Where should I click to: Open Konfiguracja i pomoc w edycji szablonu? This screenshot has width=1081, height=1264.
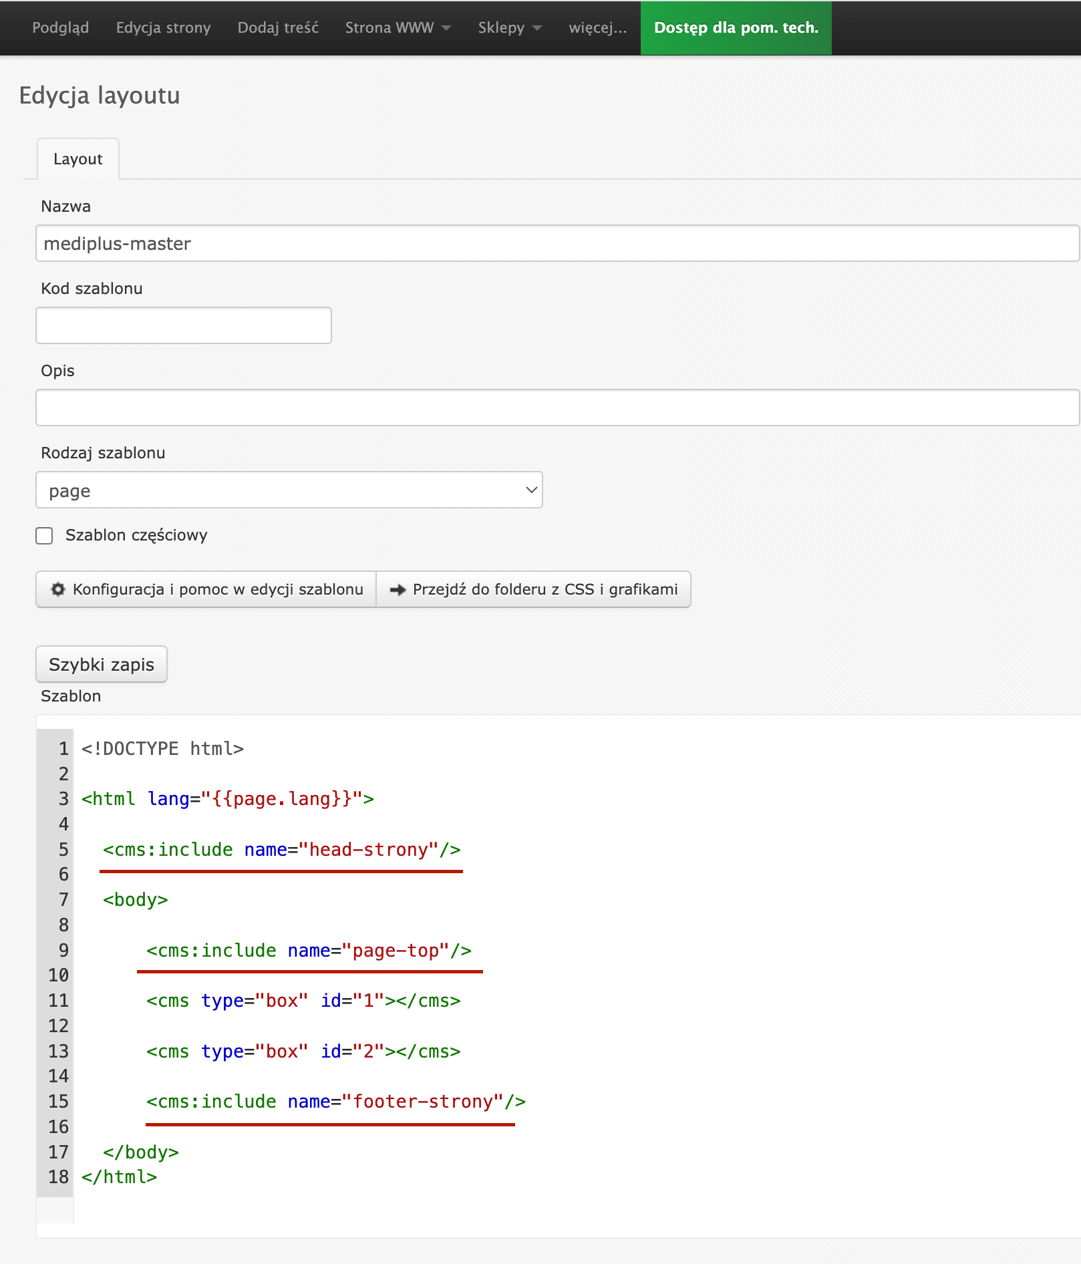[206, 589]
